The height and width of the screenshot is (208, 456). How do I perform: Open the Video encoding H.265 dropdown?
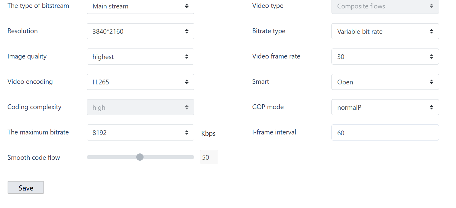pyautogui.click(x=140, y=82)
